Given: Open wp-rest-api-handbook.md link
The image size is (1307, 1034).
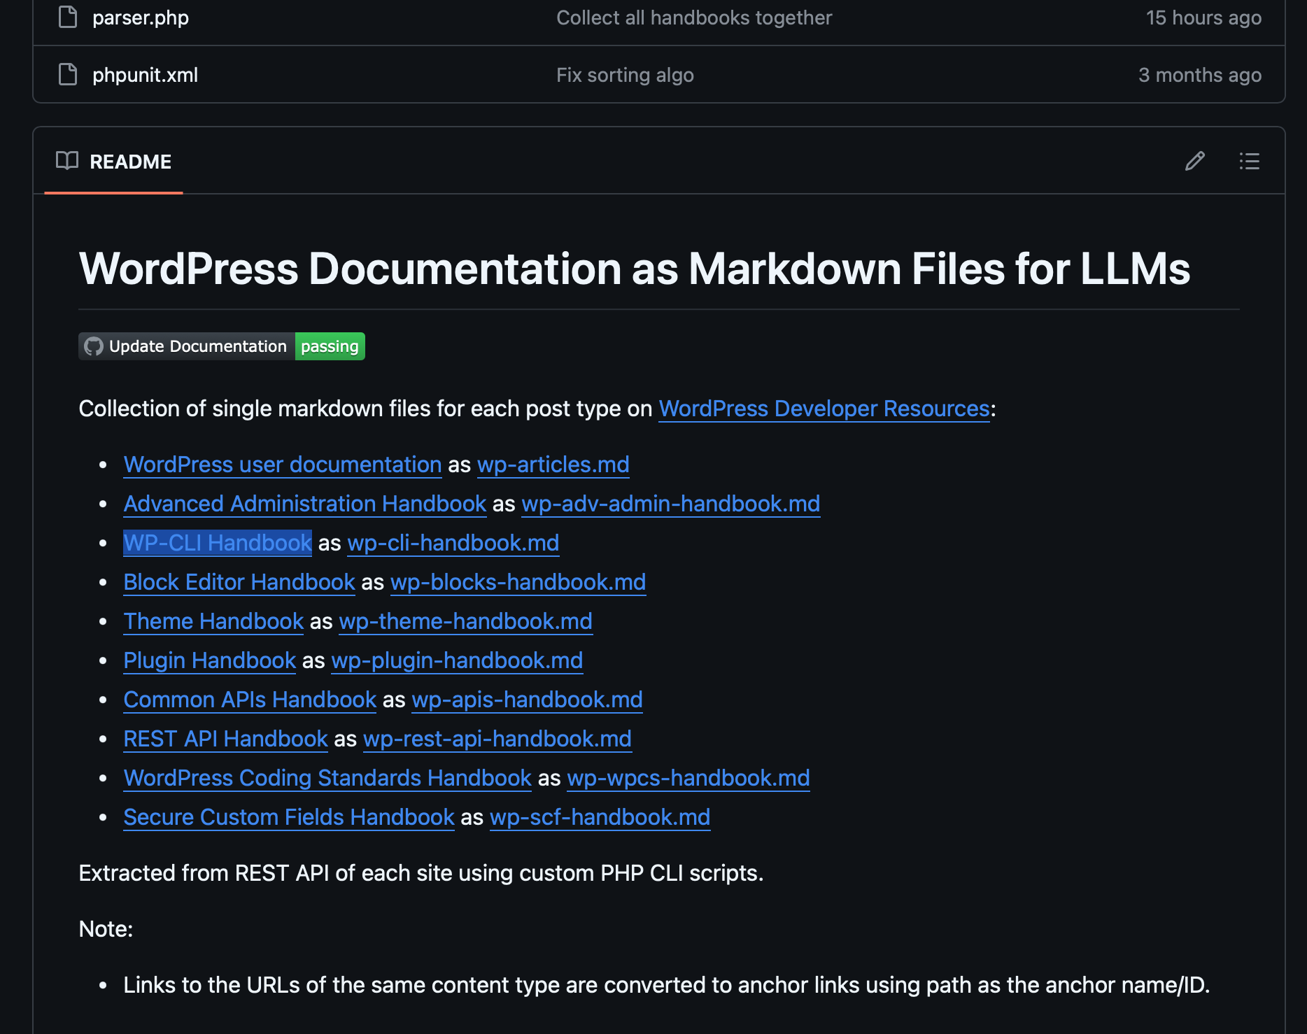Looking at the screenshot, I should (x=497, y=739).
